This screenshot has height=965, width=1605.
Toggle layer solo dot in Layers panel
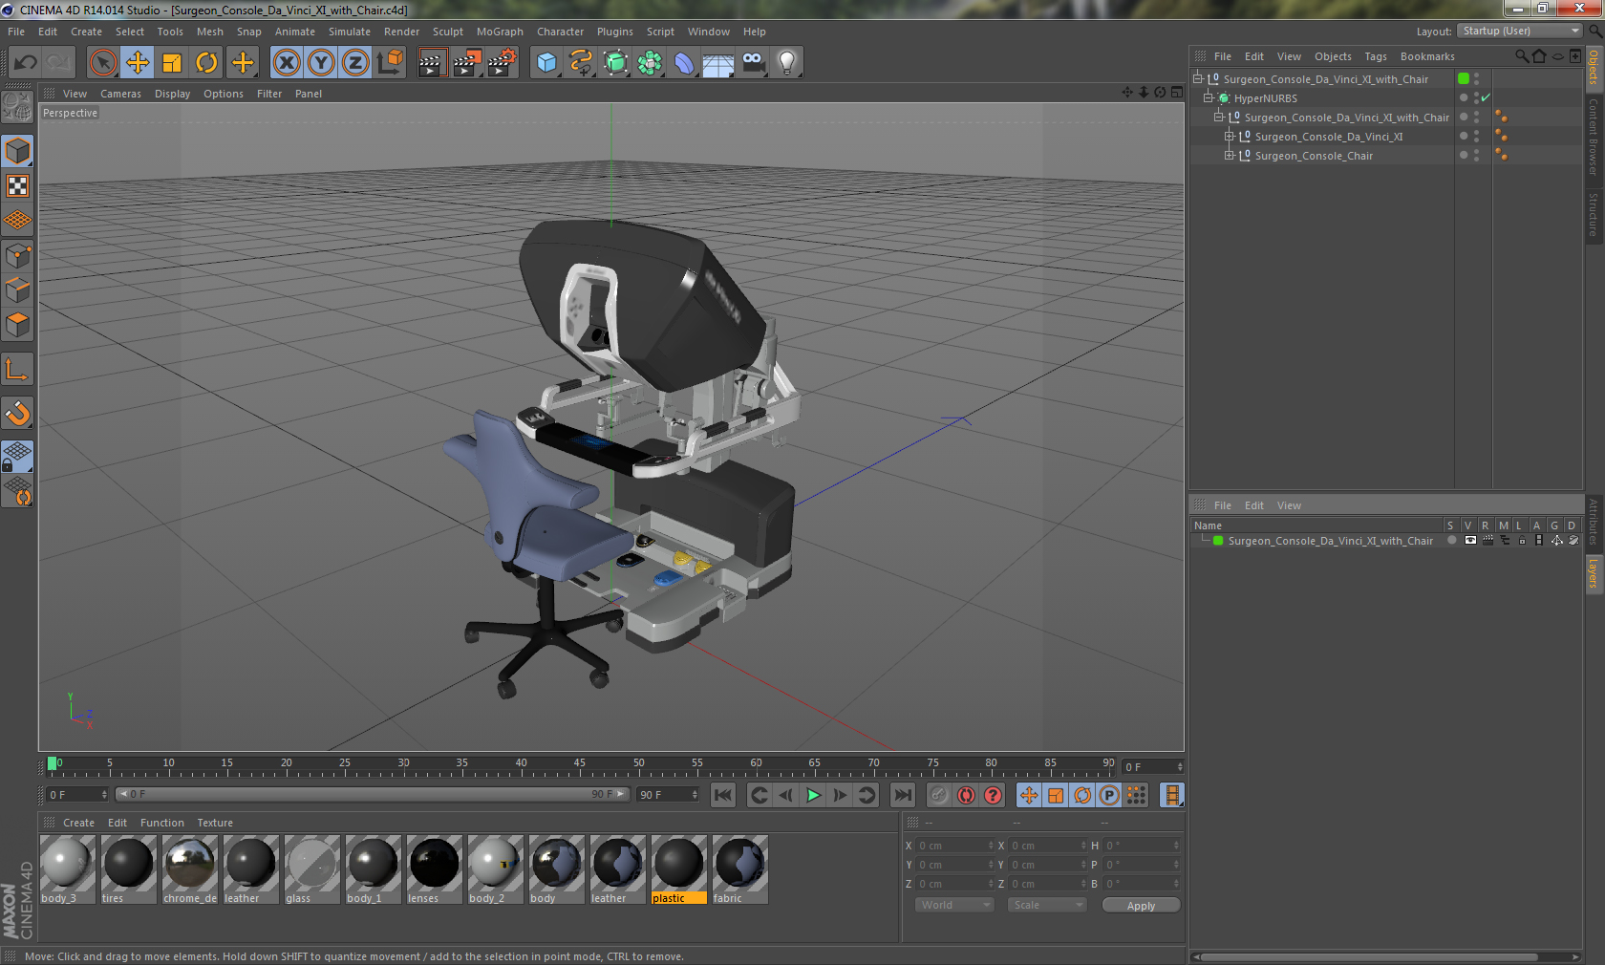1452,541
